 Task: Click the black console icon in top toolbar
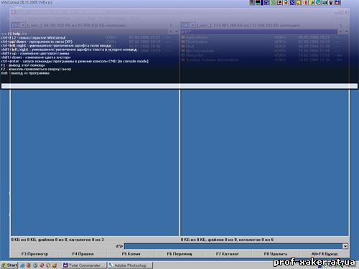258,3
